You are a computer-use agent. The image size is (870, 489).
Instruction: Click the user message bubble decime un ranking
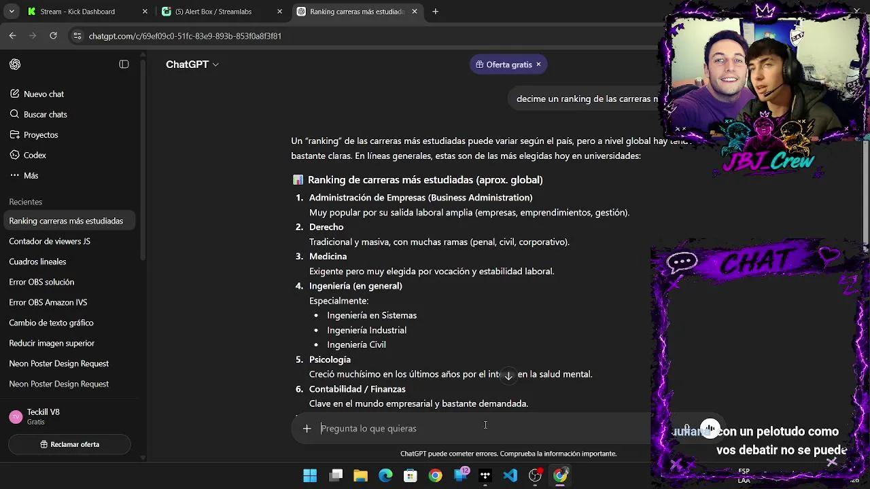pyautogui.click(x=587, y=99)
